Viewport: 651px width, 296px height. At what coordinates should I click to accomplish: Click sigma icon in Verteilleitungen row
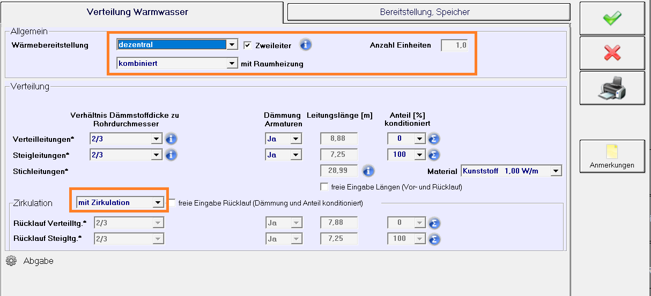point(434,139)
